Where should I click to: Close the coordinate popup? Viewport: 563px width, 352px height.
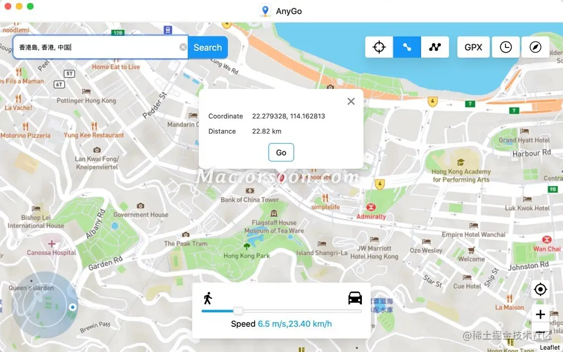pyautogui.click(x=351, y=101)
